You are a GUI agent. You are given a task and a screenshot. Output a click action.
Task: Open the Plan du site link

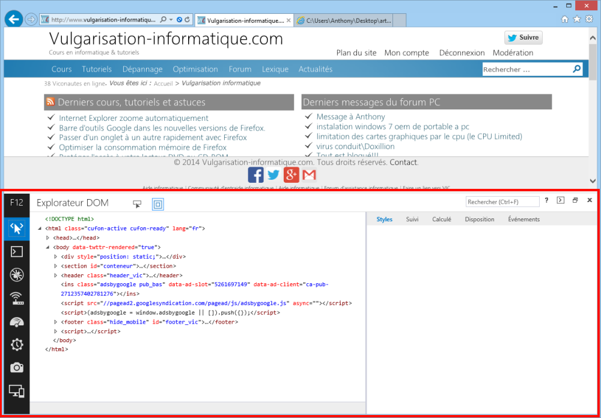pos(356,53)
